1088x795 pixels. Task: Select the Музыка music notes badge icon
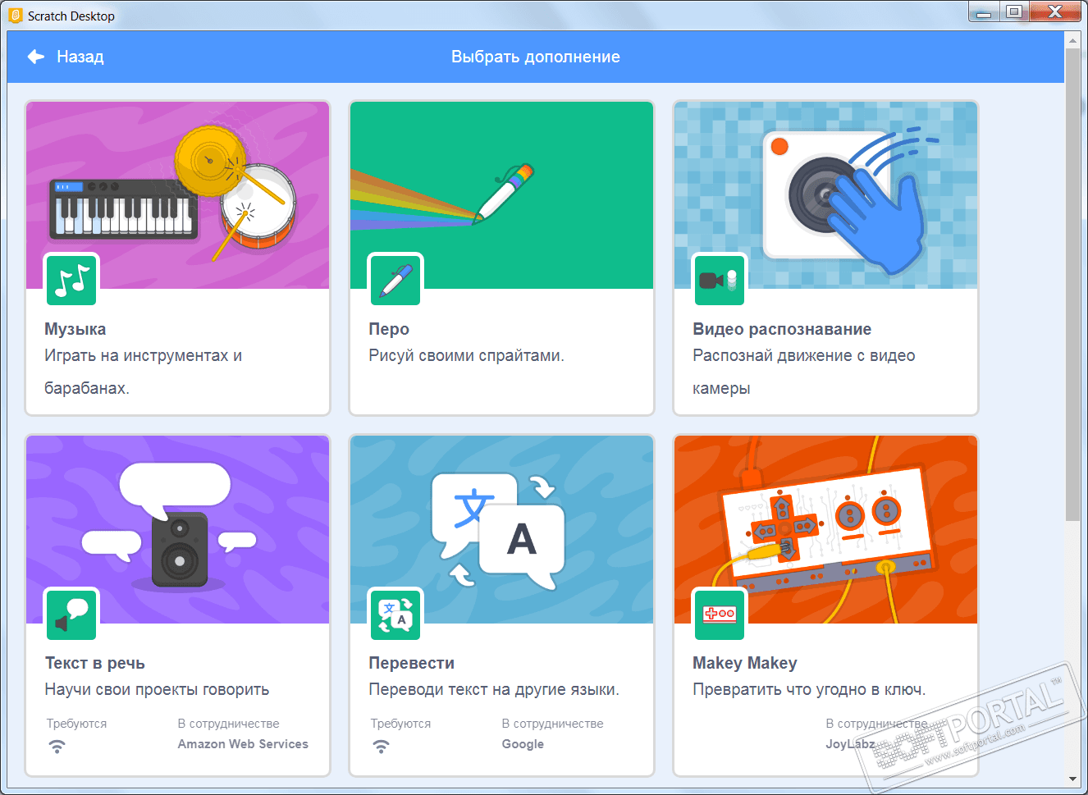click(71, 280)
